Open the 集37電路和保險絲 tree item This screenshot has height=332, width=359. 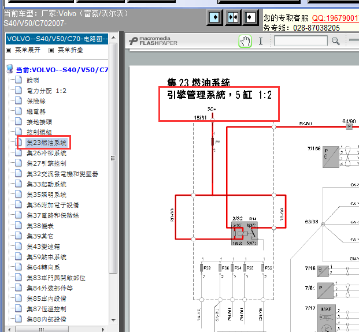coord(53,215)
